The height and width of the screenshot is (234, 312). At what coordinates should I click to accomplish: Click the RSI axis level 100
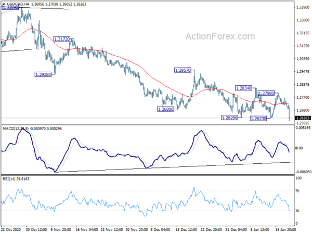click(298, 178)
